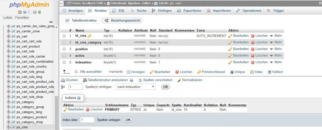Screen dimensions: 322x130
Task: Open the Importieren tab
Action: [219, 11]
